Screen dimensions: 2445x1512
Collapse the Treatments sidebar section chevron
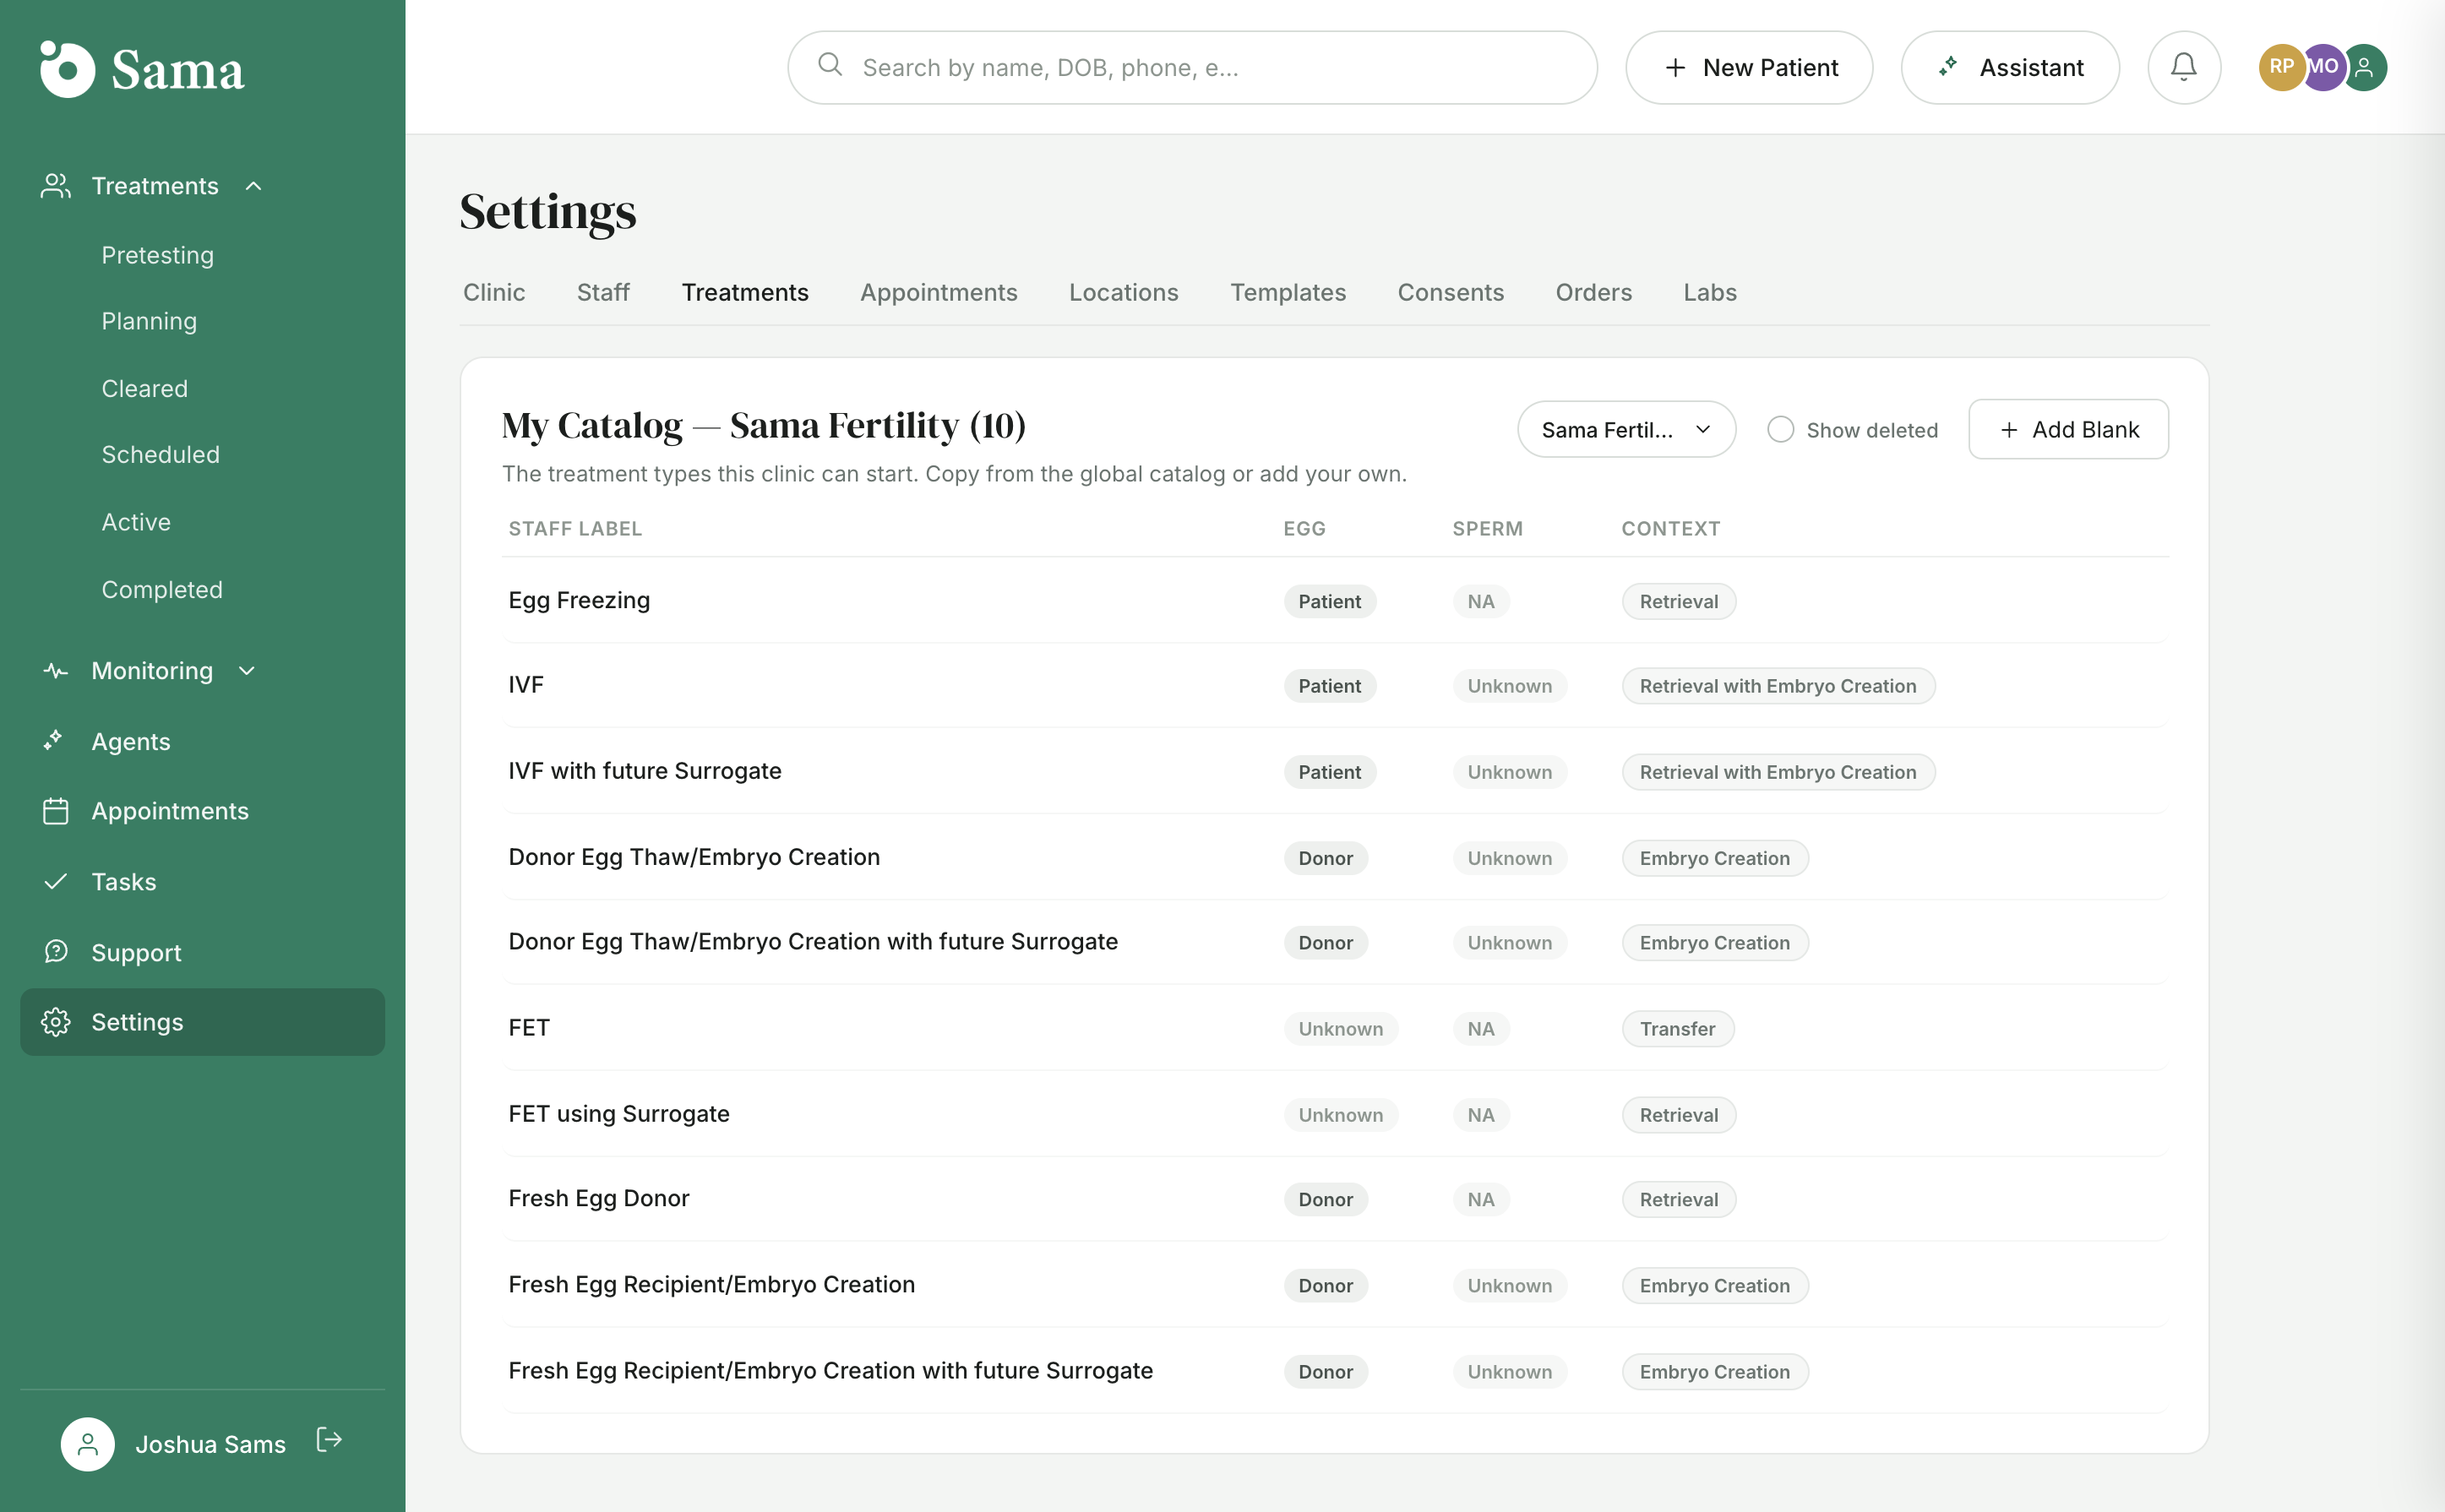click(254, 186)
